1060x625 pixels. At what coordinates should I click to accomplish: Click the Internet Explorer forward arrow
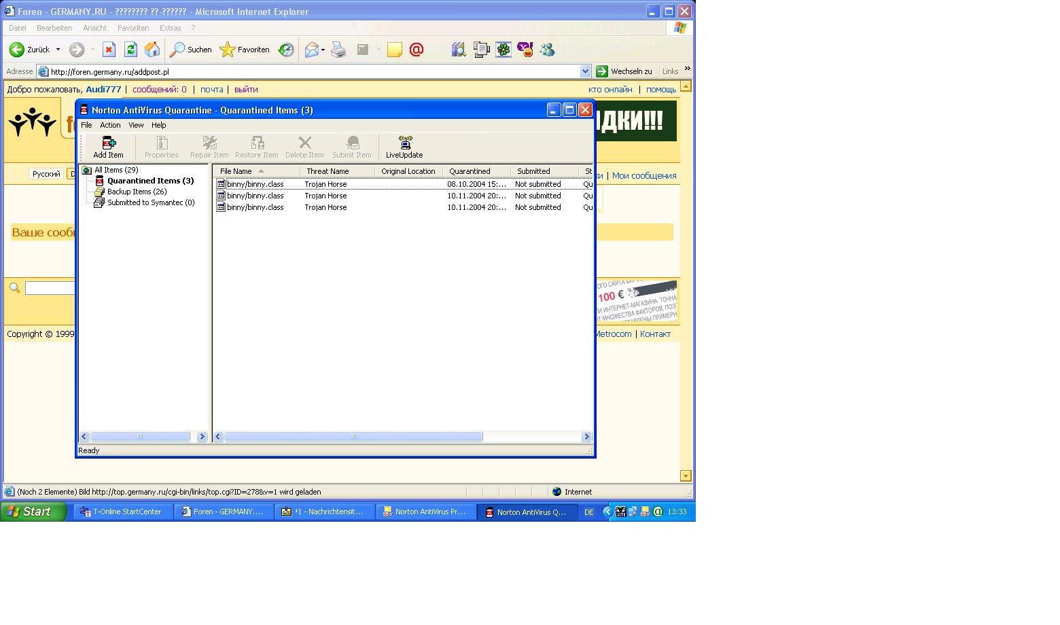[x=77, y=50]
